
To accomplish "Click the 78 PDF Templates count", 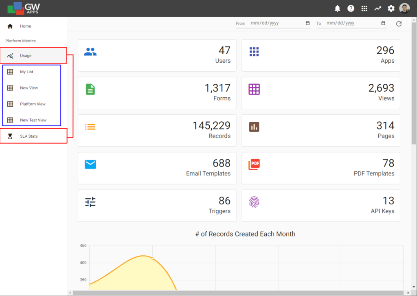I will coord(388,163).
